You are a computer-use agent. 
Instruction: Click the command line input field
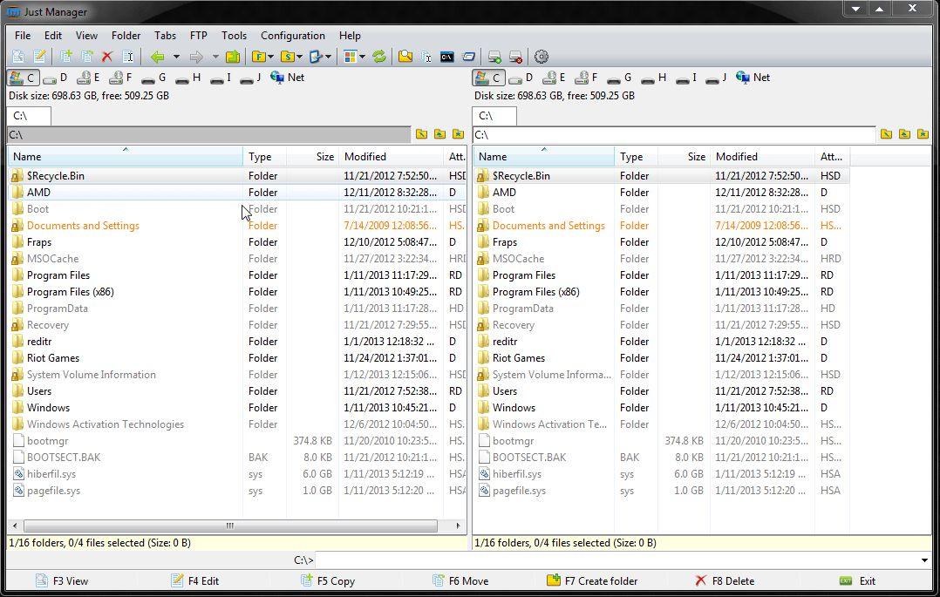(x=616, y=560)
